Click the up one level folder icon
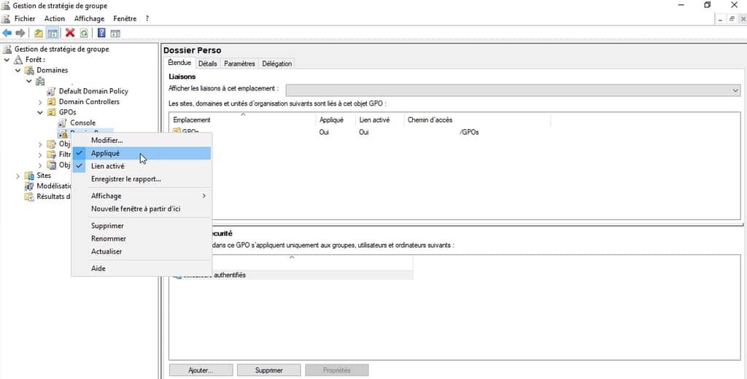The width and height of the screenshot is (747, 379). pyautogui.click(x=39, y=33)
